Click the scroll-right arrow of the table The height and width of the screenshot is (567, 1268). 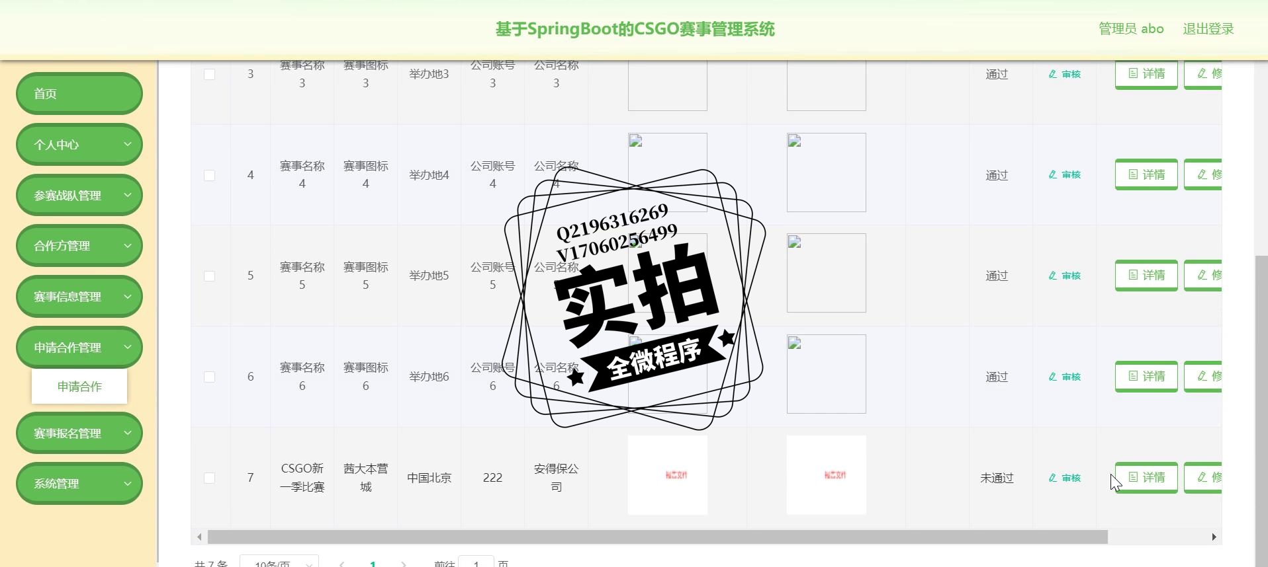[1214, 537]
